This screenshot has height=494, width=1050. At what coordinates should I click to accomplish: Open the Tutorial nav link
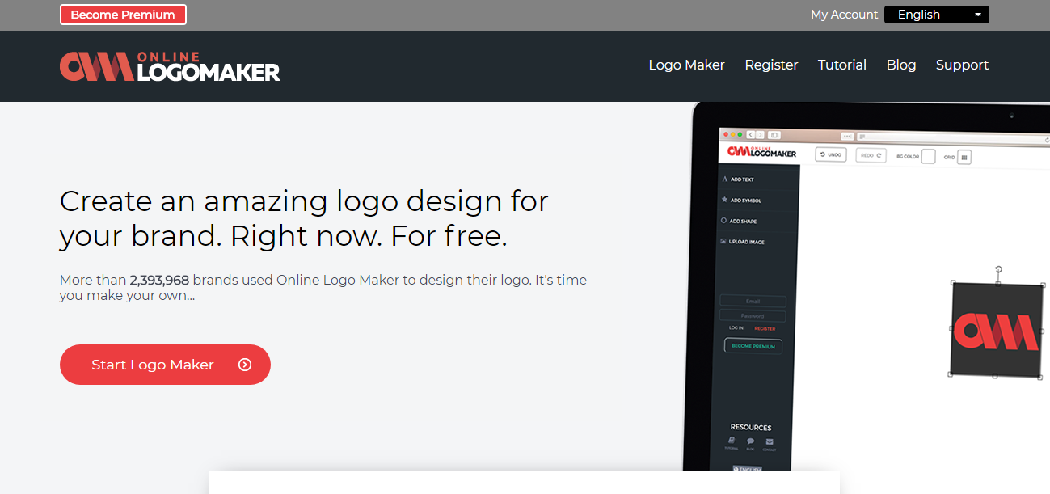coord(841,65)
